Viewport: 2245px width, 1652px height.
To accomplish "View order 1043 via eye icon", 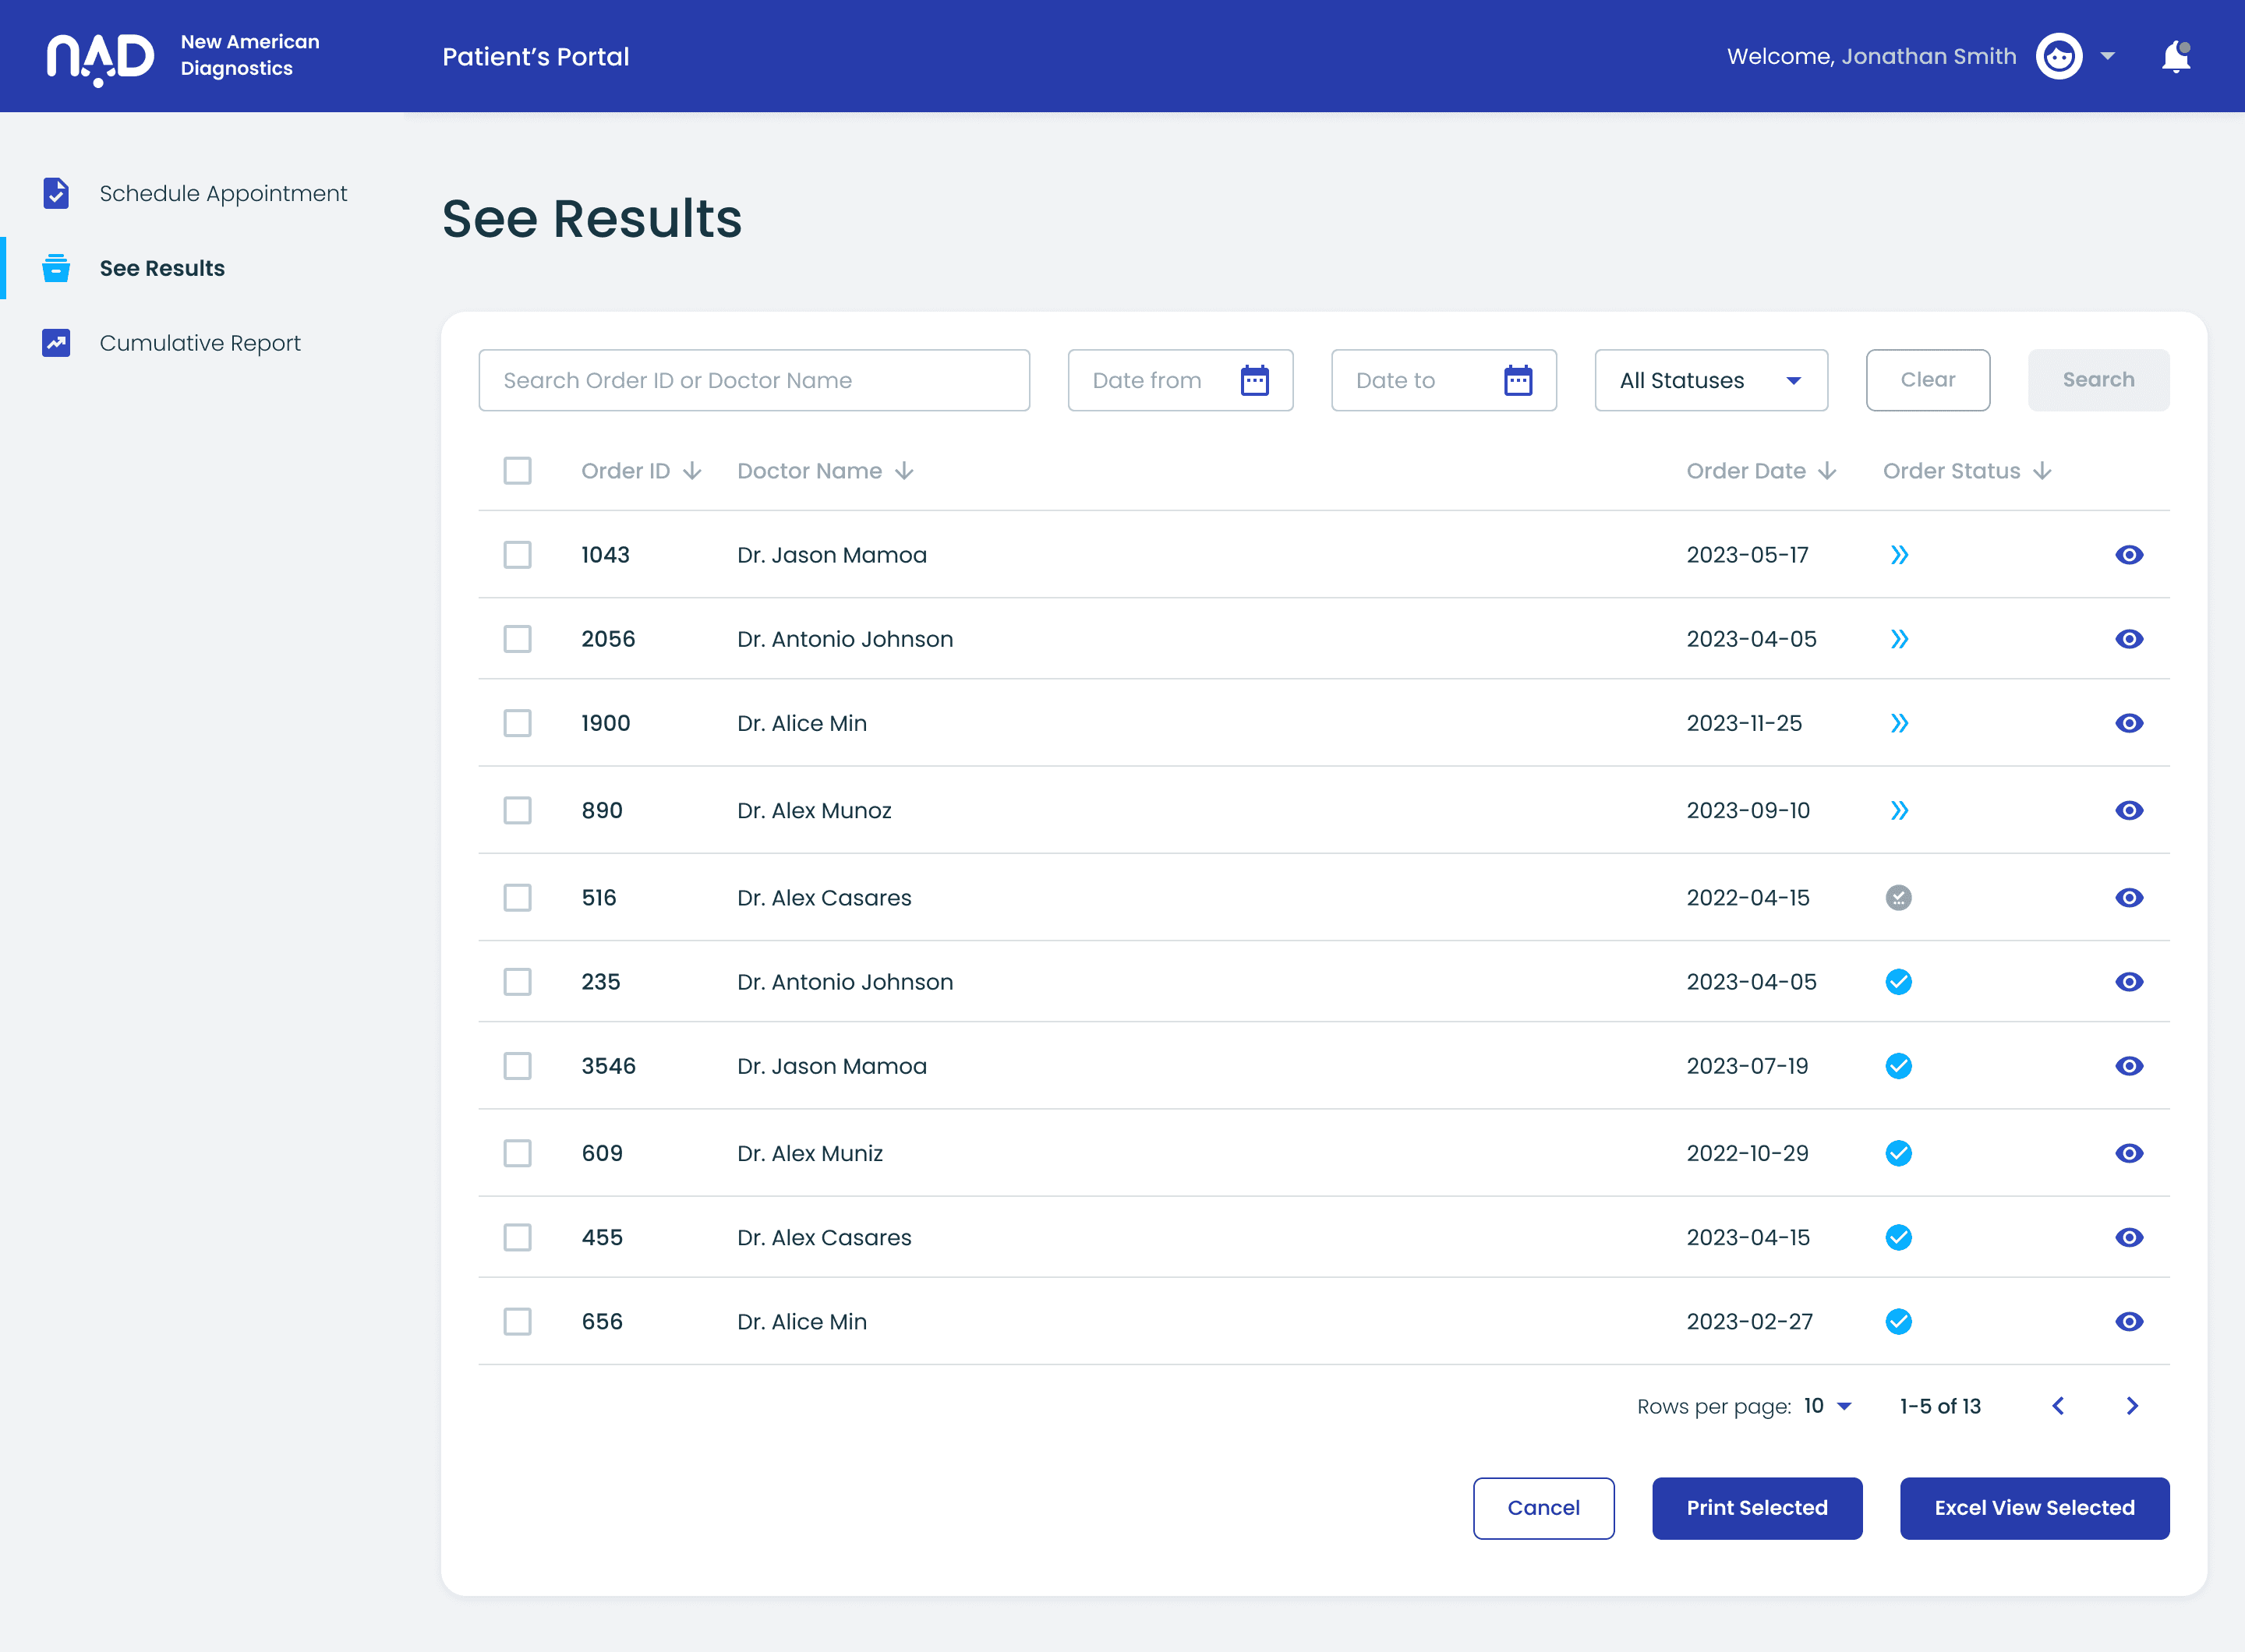I will [x=2129, y=555].
